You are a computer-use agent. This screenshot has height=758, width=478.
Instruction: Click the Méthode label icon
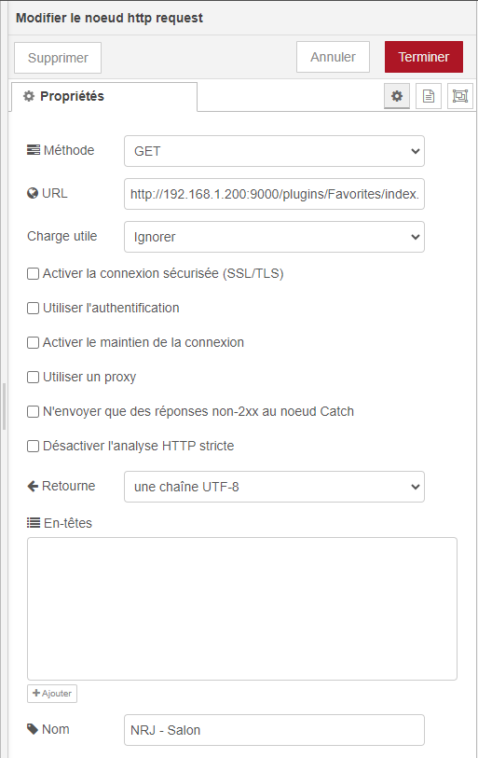click(x=34, y=150)
